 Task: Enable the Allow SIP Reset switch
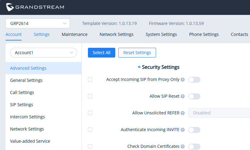pyautogui.click(x=194, y=96)
